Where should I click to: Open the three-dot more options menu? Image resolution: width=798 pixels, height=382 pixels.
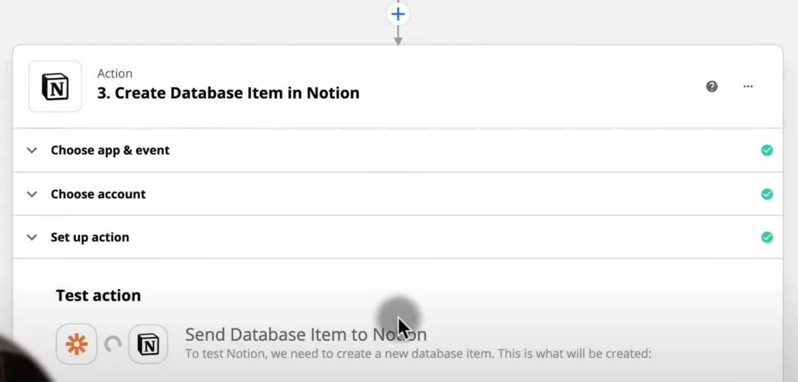748,87
